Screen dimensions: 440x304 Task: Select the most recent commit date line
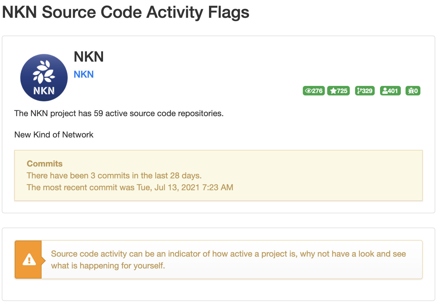[x=130, y=187]
